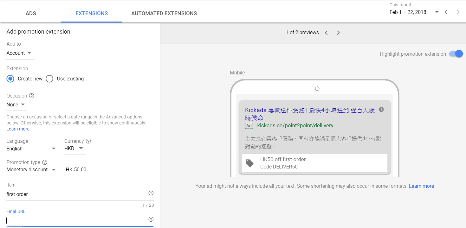Screen dimensions: 466x228
Task: Click the info icon on the mobile ad preview
Action: [x=381, y=109]
